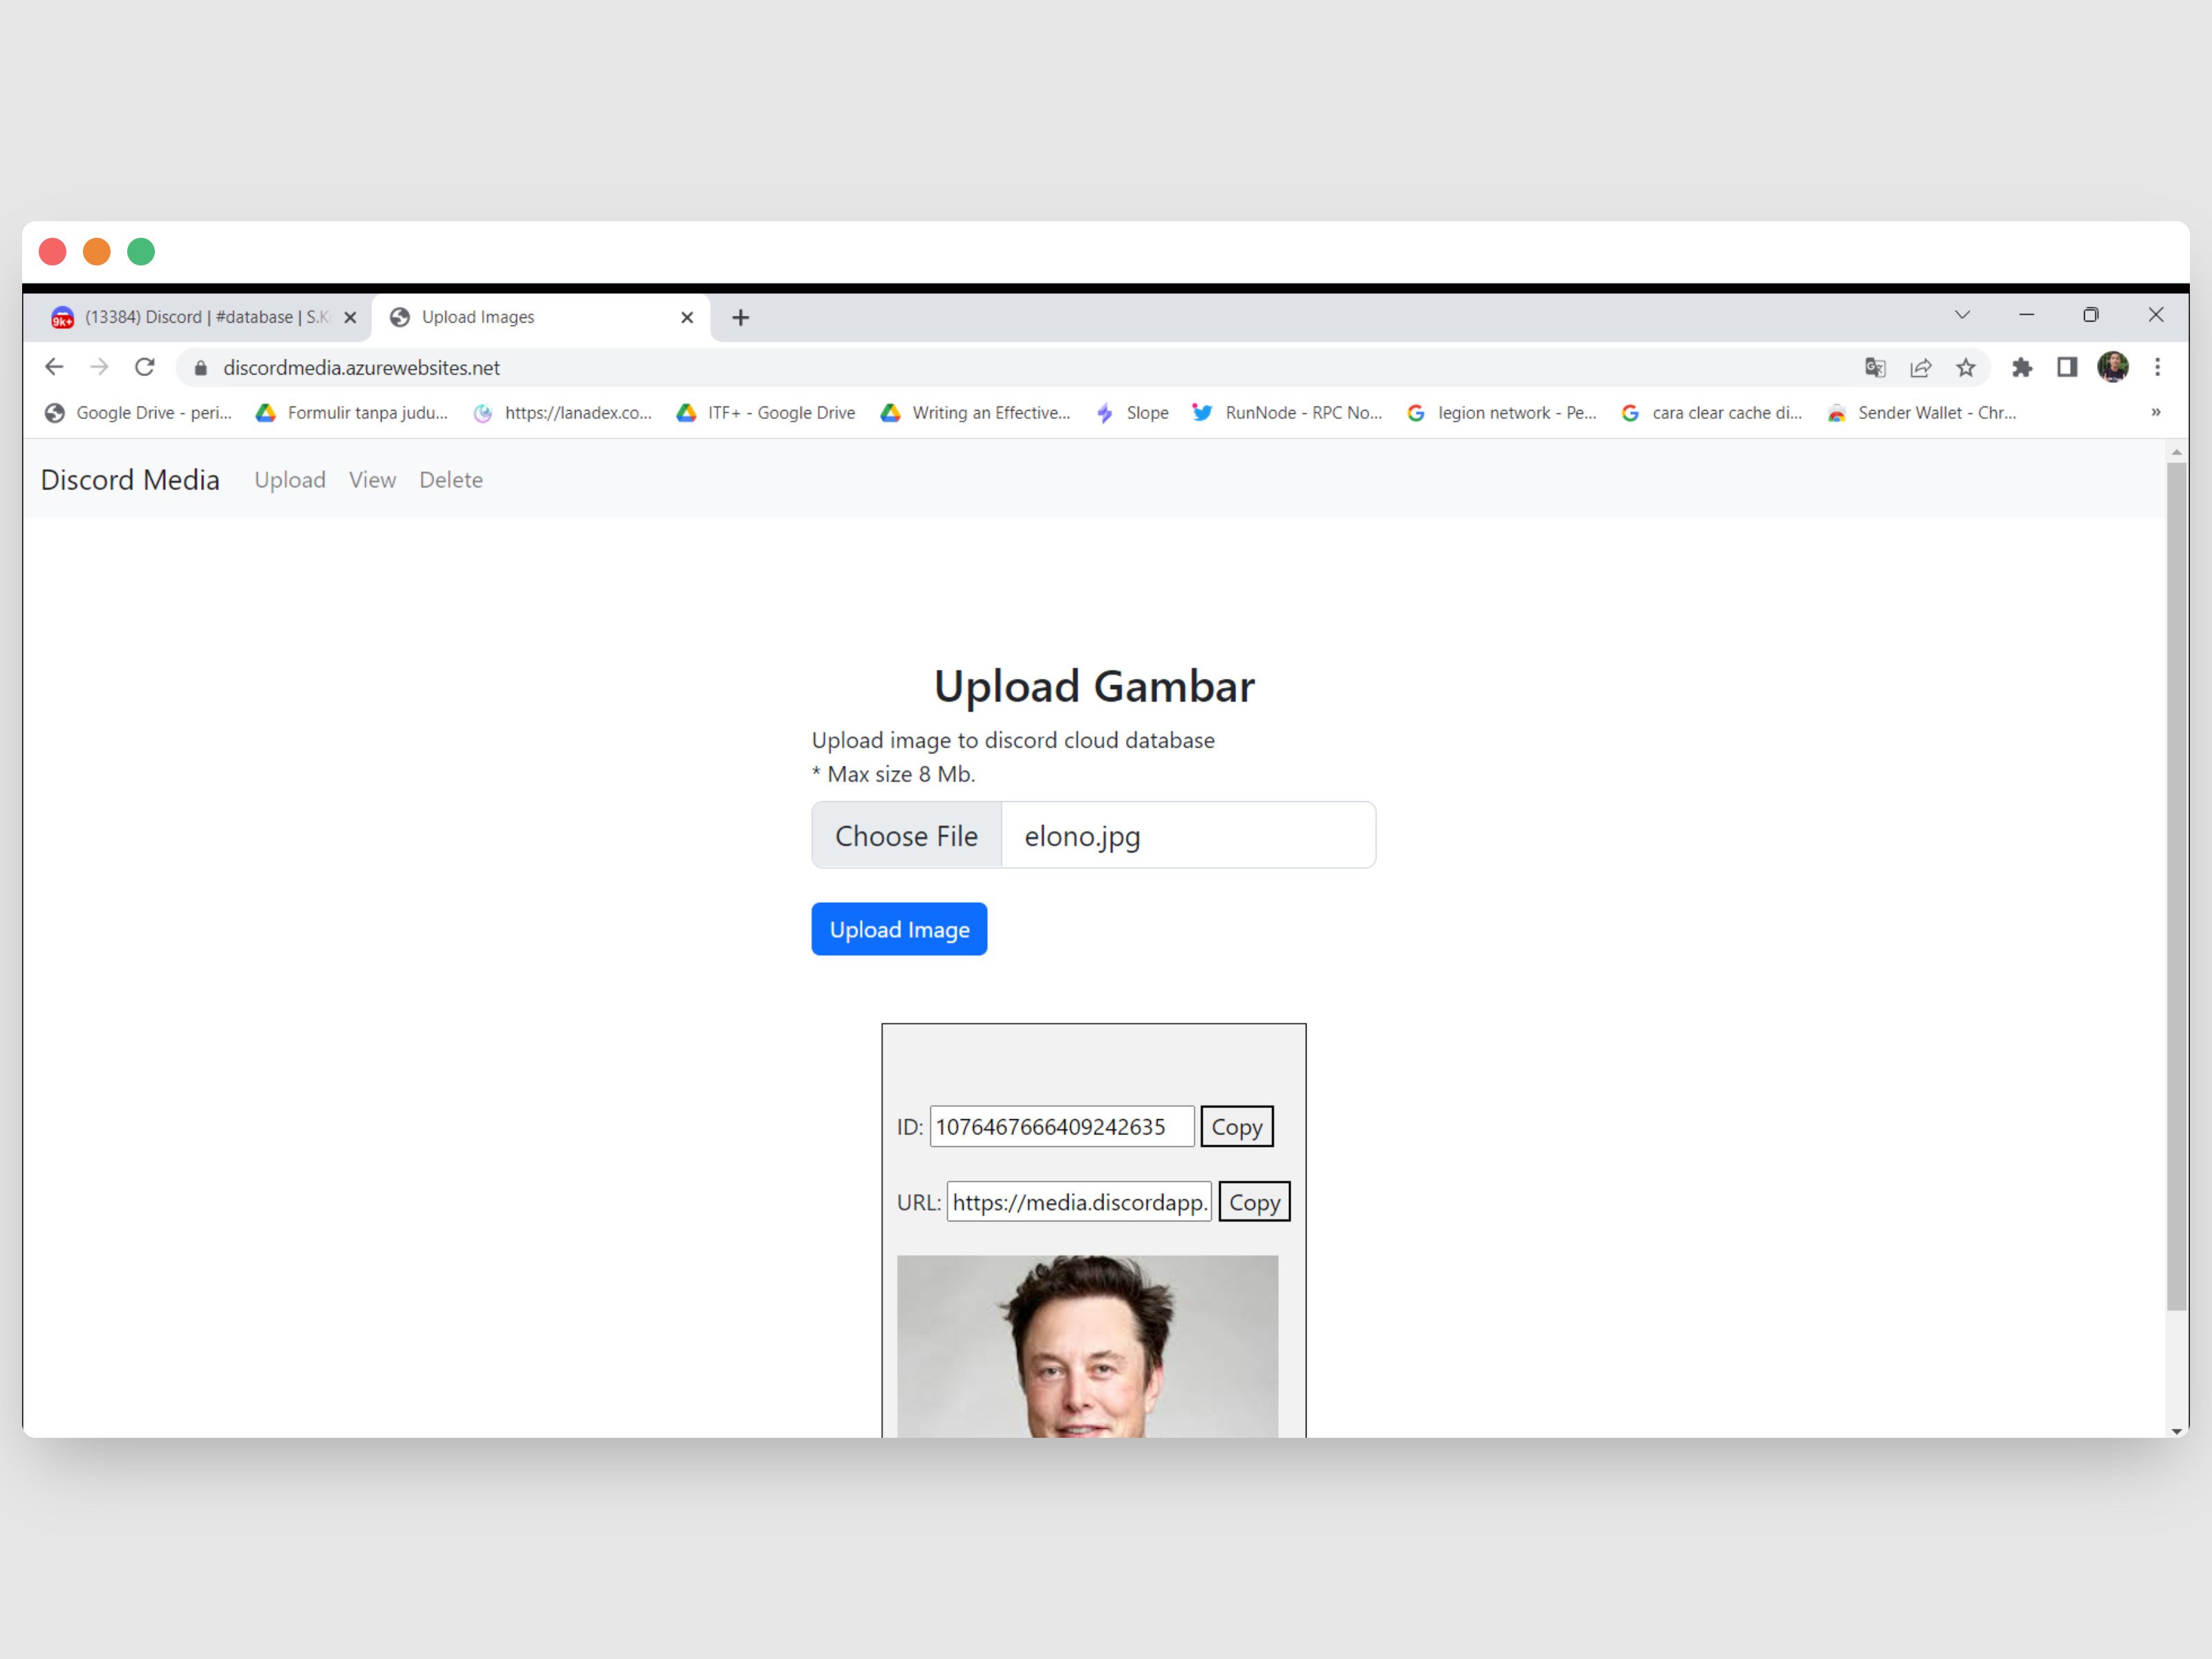Expand hidden bookmarks overflow chevron
Viewport: 2212px width, 1659px height.
click(x=2155, y=412)
